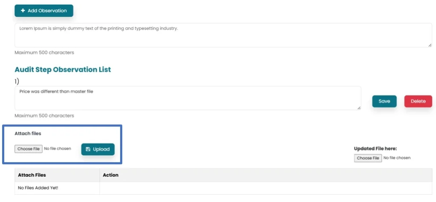Click the resize grip of the price observation textarea
436x202 pixels.
tap(359, 107)
